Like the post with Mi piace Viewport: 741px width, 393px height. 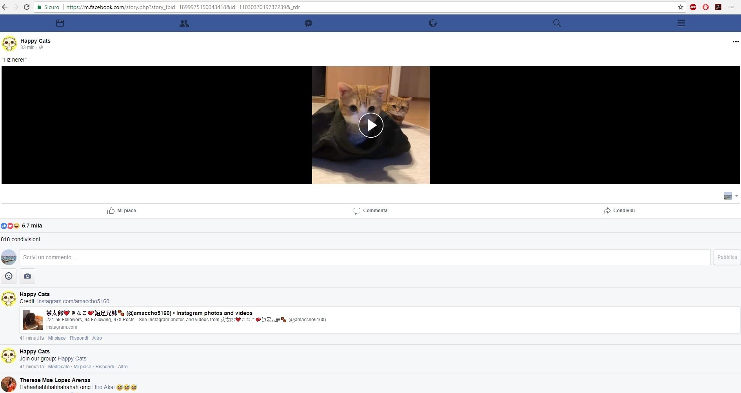click(122, 211)
